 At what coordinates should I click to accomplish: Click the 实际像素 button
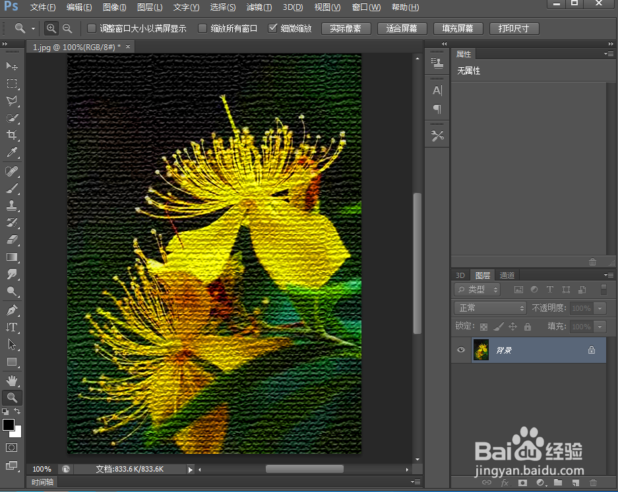pos(346,28)
